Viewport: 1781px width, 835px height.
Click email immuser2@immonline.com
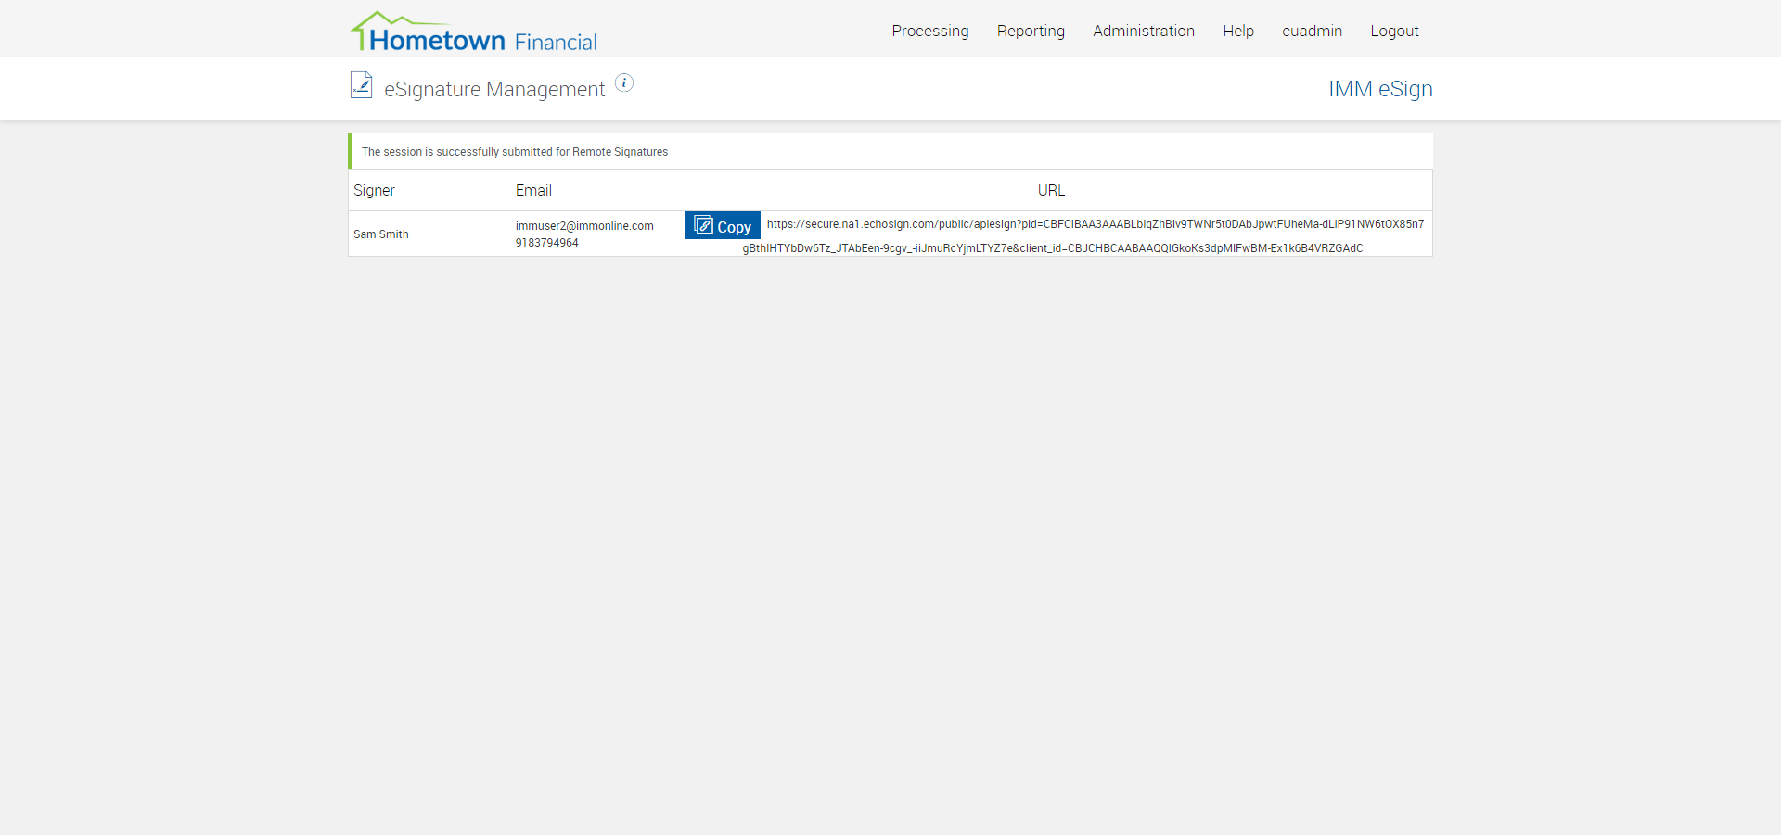(x=584, y=226)
